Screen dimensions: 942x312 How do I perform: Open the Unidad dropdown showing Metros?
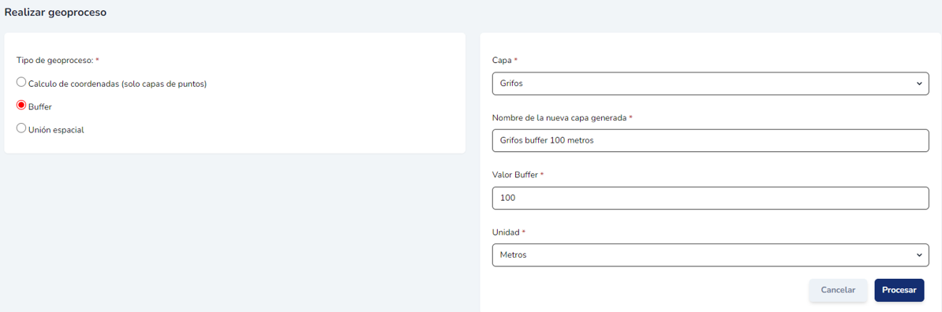coord(711,255)
